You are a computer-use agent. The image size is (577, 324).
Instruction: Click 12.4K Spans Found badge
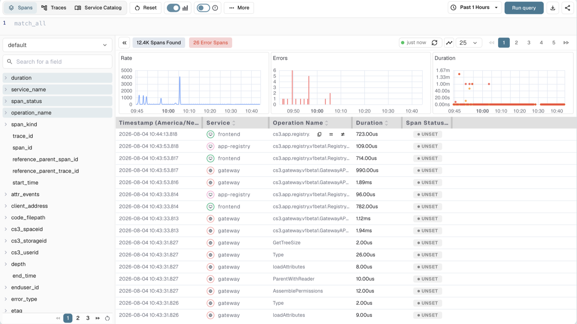pos(159,43)
